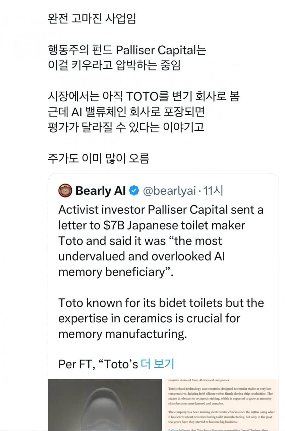Click the line mentioning TOTO를 변기 회사로 봄
285x431 pixels.
(x=144, y=97)
